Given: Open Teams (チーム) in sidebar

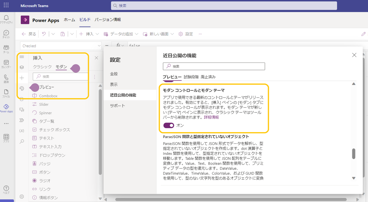Looking at the screenshot, I should tap(6, 49).
